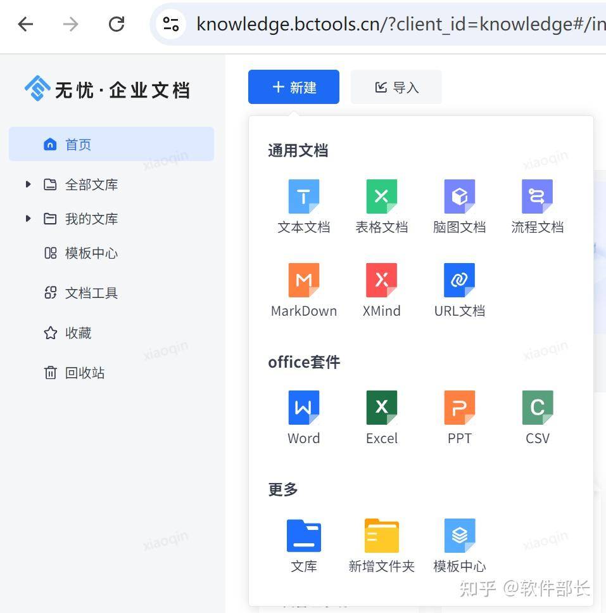Create a new 流程文档 flowchart

tap(537, 207)
